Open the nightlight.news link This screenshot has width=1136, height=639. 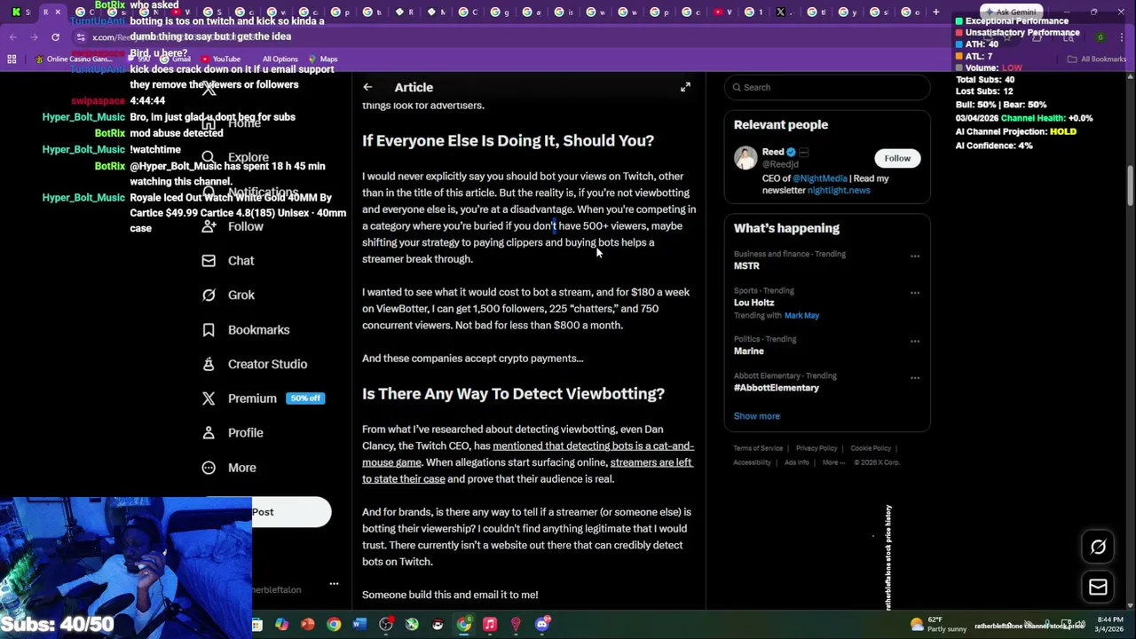[839, 190]
